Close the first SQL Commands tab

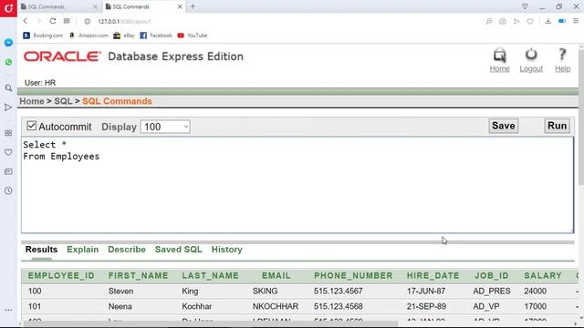(95, 6)
